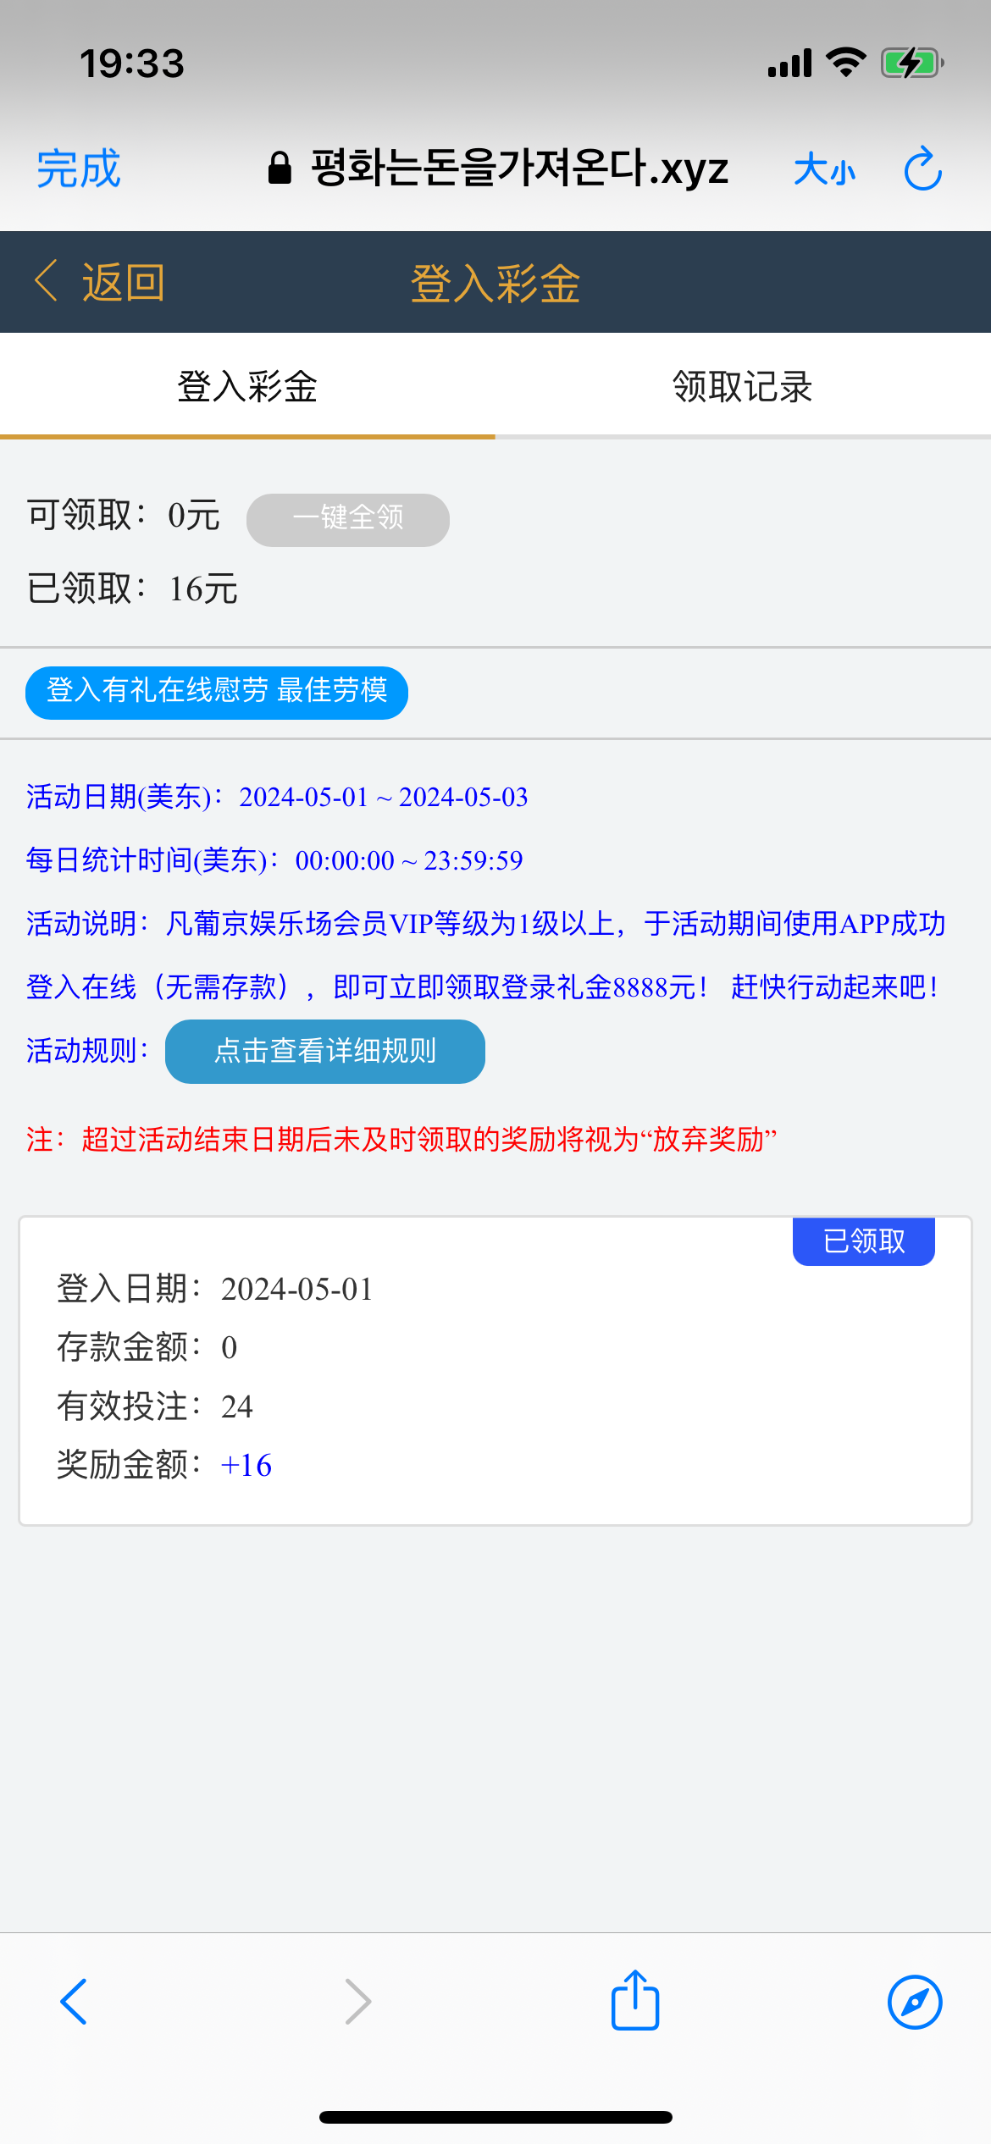Tap the home indicator bar
The image size is (991, 2144).
[x=495, y=2117]
